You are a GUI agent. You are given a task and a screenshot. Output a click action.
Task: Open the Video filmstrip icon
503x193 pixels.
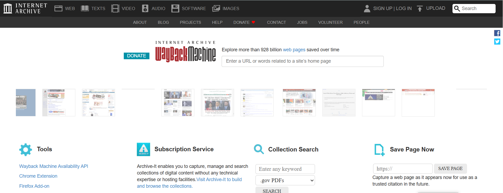pos(115,8)
